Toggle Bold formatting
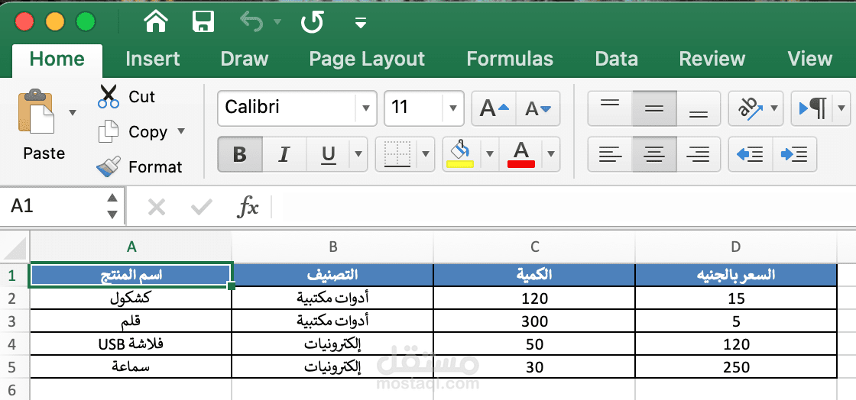Screen dimensions: 856x400 pos(240,155)
